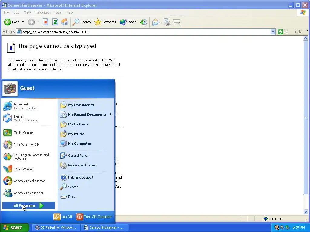
Task: Expand the address bar dropdown
Action: 273,32
